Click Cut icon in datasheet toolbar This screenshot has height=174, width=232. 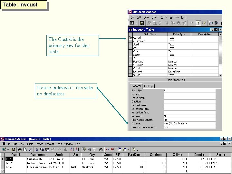37,150
